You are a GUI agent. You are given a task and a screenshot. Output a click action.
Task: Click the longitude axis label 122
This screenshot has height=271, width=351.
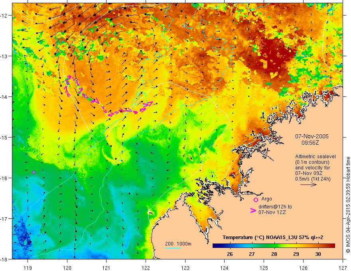pyautogui.click(x=146, y=268)
